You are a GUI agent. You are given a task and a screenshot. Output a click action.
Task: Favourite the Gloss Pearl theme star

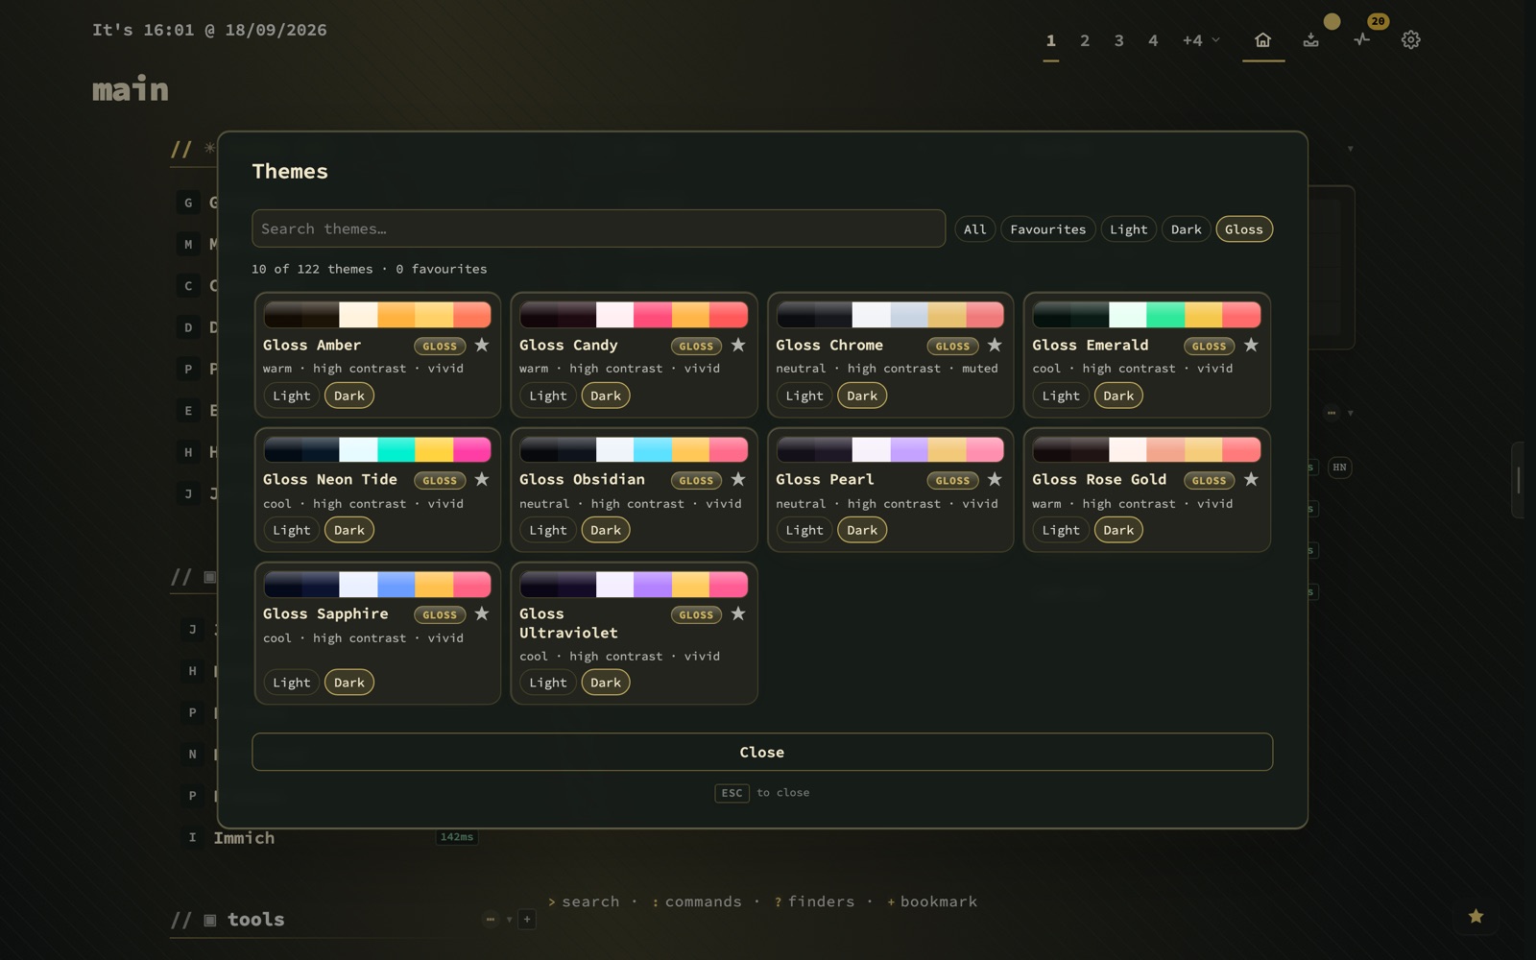[995, 479]
